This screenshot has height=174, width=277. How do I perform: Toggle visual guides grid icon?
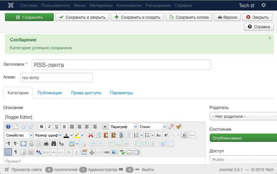(8, 152)
